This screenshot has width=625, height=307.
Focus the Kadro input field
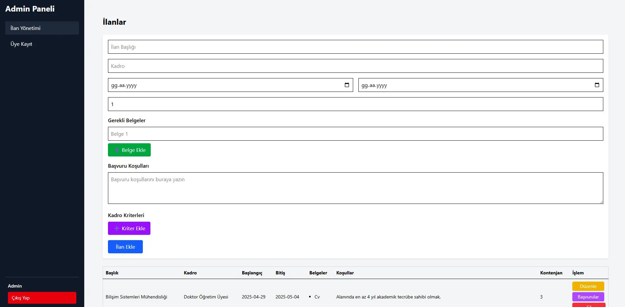tap(355, 66)
